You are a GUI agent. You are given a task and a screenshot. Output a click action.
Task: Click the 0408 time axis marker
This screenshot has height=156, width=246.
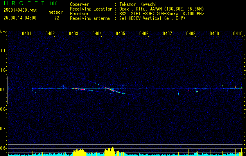pos(191,33)
